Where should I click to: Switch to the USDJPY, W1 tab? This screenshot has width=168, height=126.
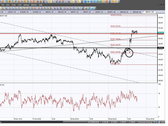point(112,12)
